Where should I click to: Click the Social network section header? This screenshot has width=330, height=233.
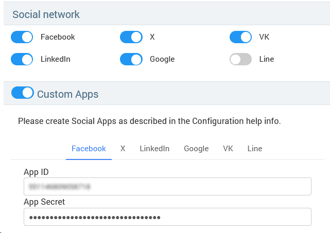click(x=46, y=14)
